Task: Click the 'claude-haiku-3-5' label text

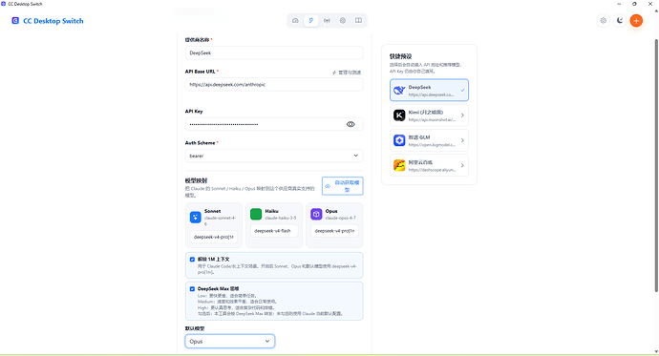Action: pos(281,218)
